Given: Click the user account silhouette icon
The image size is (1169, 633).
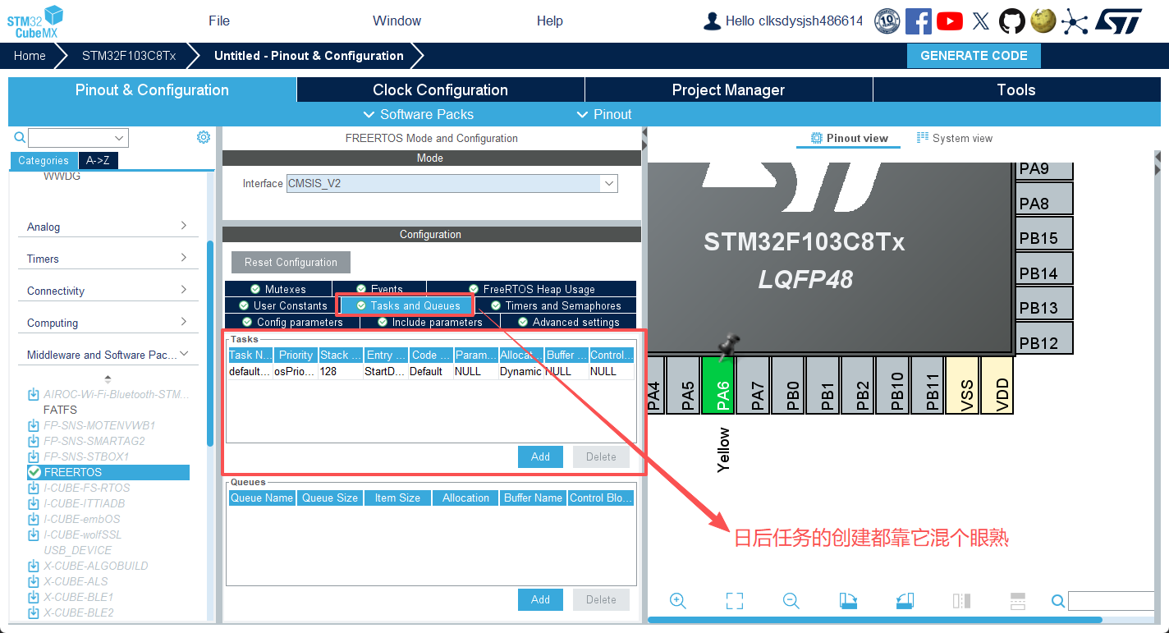Looking at the screenshot, I should (x=712, y=21).
